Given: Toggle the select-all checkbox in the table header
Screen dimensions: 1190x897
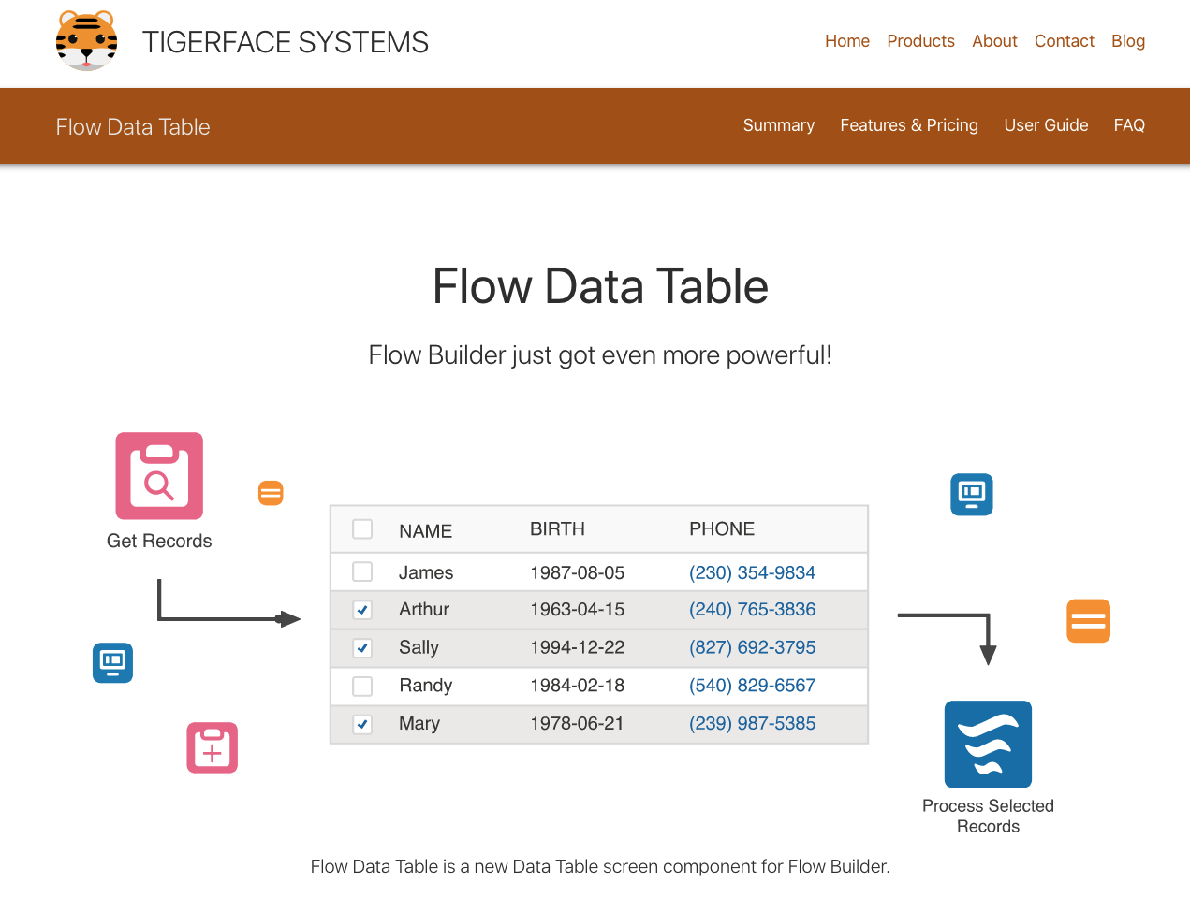Looking at the screenshot, I should click(362, 529).
